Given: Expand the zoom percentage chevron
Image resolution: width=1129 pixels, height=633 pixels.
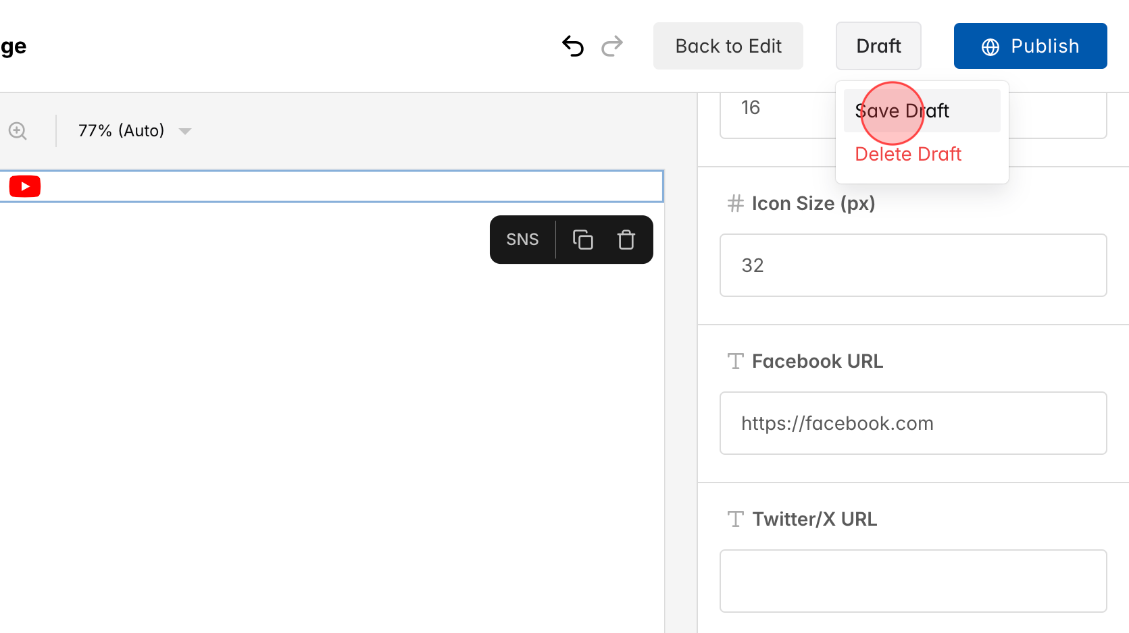Looking at the screenshot, I should tap(185, 131).
